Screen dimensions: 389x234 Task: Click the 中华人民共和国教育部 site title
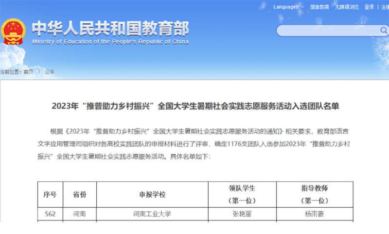(x=110, y=30)
